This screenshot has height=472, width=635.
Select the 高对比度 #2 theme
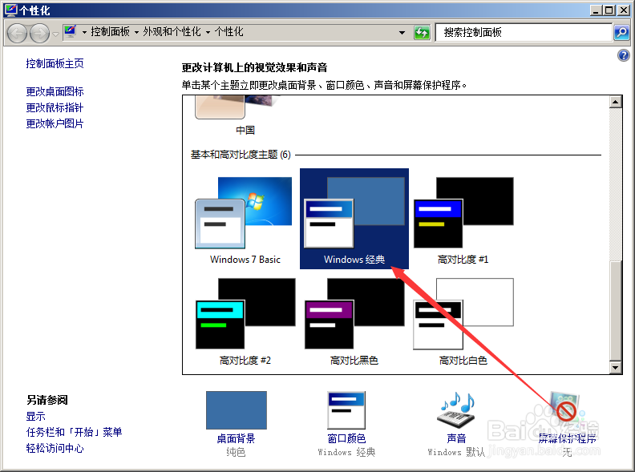[x=245, y=320]
